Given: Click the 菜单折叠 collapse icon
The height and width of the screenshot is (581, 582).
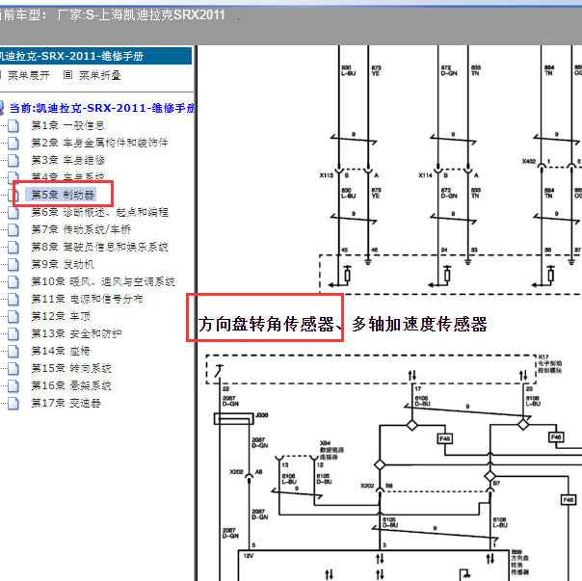Looking at the screenshot, I should [67, 75].
